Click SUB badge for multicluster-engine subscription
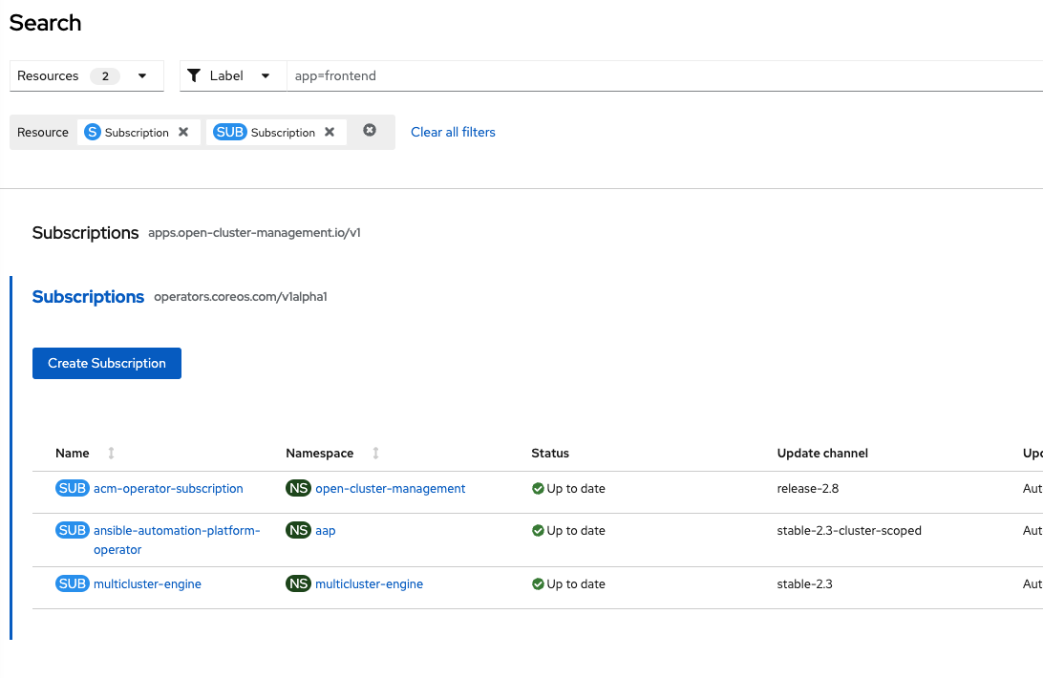1043x678 pixels. pos(73,584)
